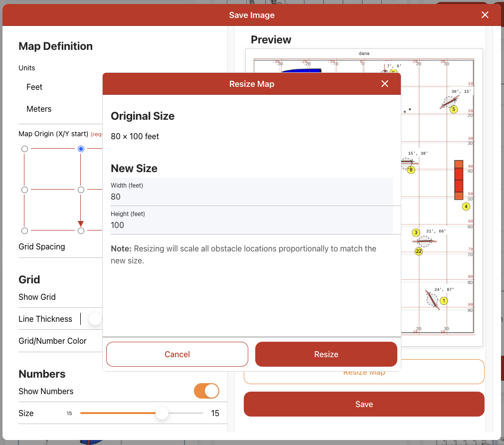Toggle the Line Thickness switch
504x445 pixels.
pyautogui.click(x=95, y=318)
